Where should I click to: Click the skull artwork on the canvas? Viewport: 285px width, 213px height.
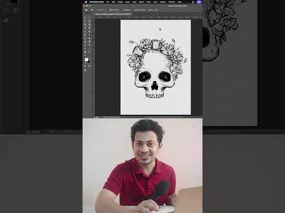coord(156,68)
